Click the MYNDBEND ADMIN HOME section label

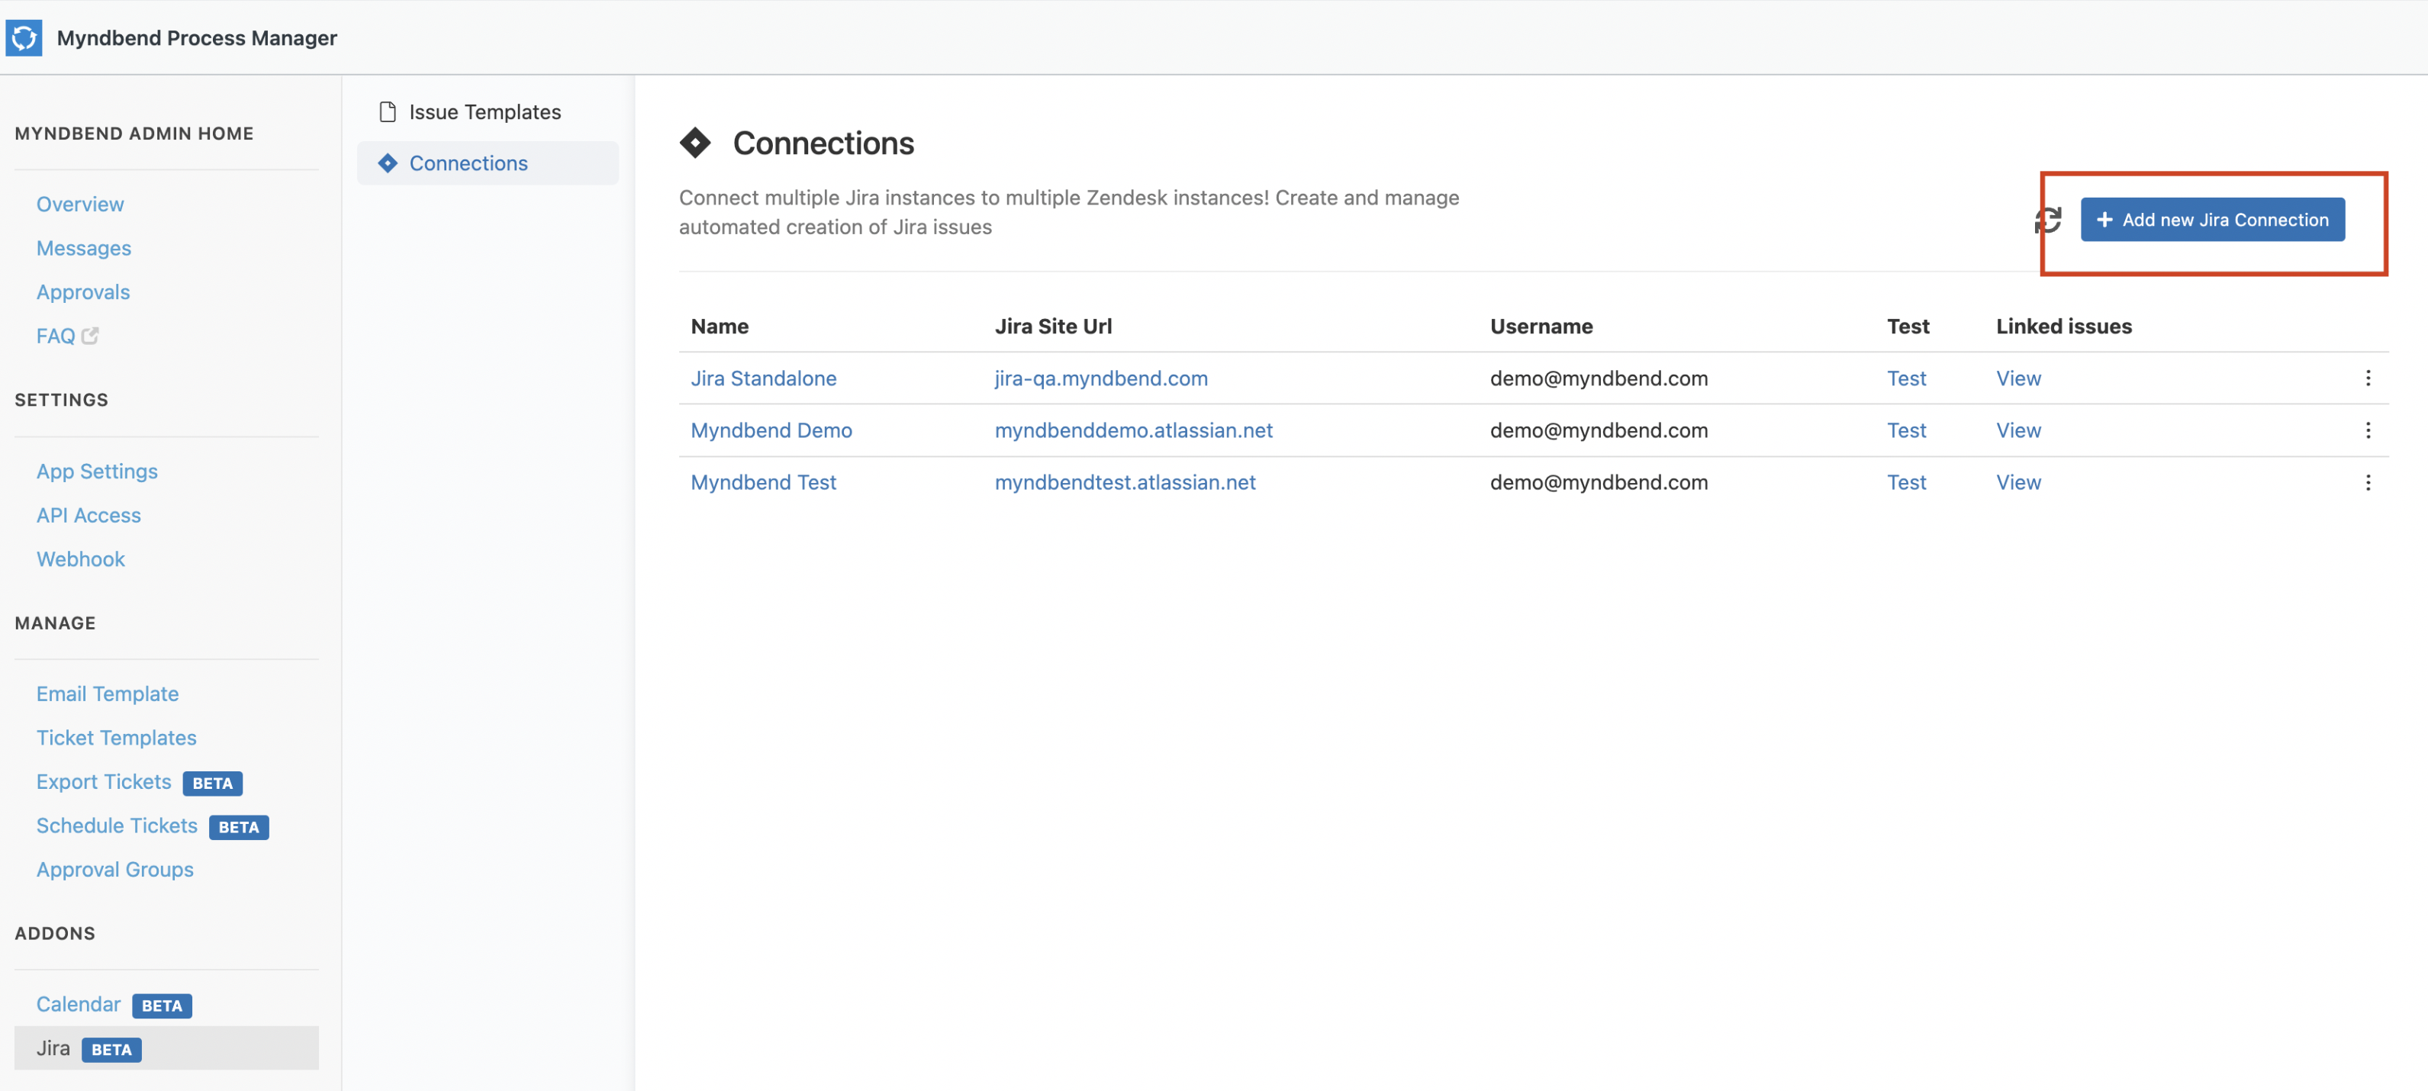[x=134, y=134]
